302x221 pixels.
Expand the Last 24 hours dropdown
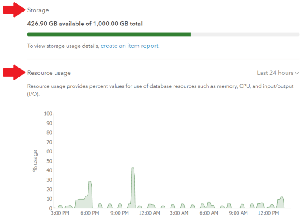[278, 73]
